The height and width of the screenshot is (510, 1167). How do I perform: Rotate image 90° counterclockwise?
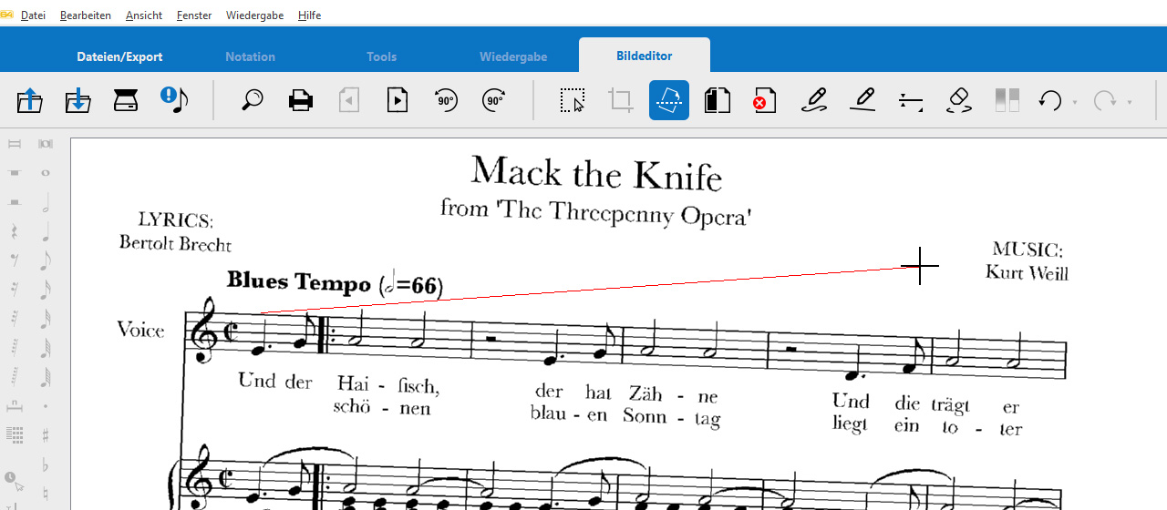[446, 100]
